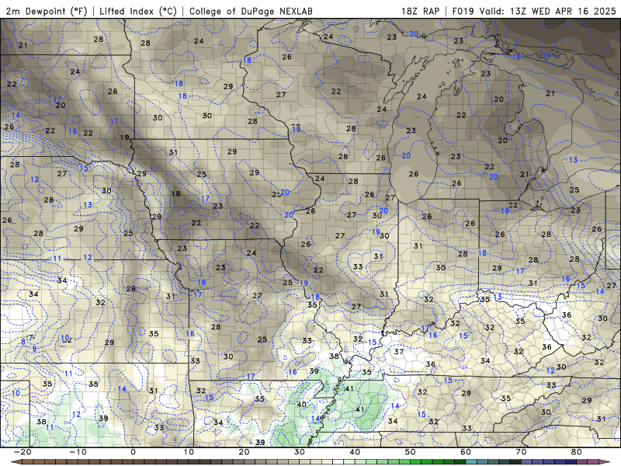Click the '60' tick label on the color scale

pyautogui.click(x=467, y=452)
